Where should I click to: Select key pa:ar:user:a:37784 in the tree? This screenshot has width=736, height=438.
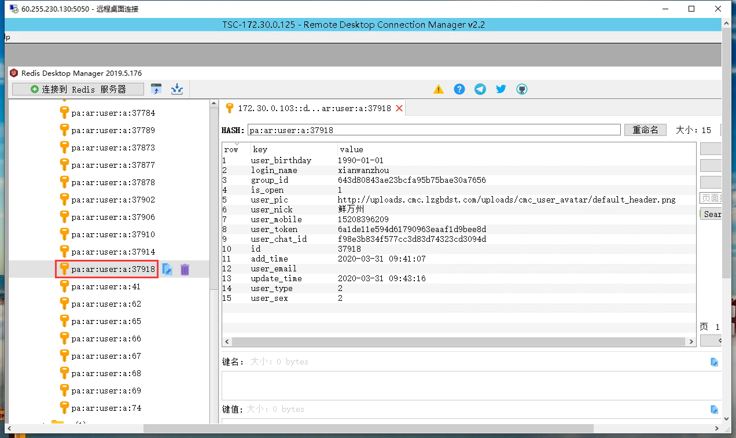(113, 113)
